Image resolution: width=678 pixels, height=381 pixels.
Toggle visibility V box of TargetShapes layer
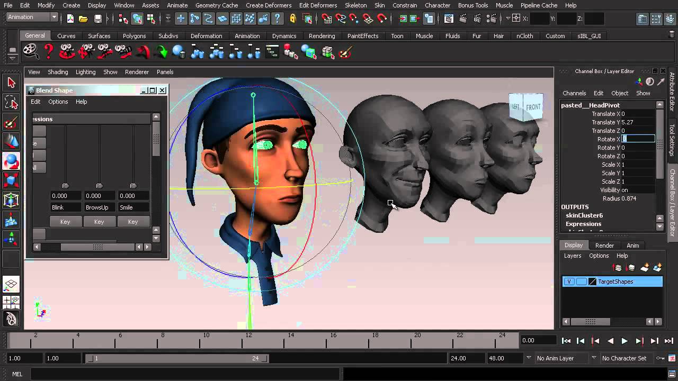569,282
